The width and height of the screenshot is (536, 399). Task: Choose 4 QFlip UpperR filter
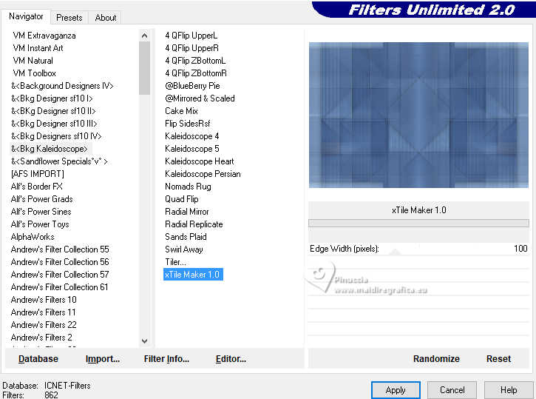pyautogui.click(x=191, y=48)
